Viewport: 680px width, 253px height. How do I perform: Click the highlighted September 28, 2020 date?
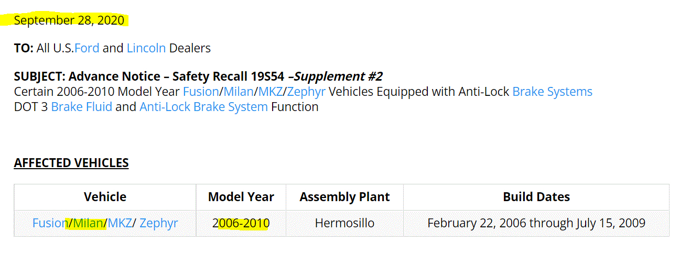[x=69, y=20]
